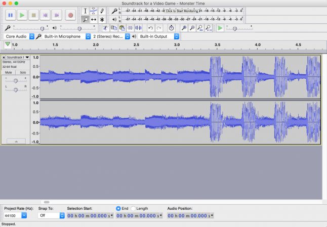The height and width of the screenshot is (227, 327).
Task: Adjust the track gain slider
Action: click(x=16, y=80)
